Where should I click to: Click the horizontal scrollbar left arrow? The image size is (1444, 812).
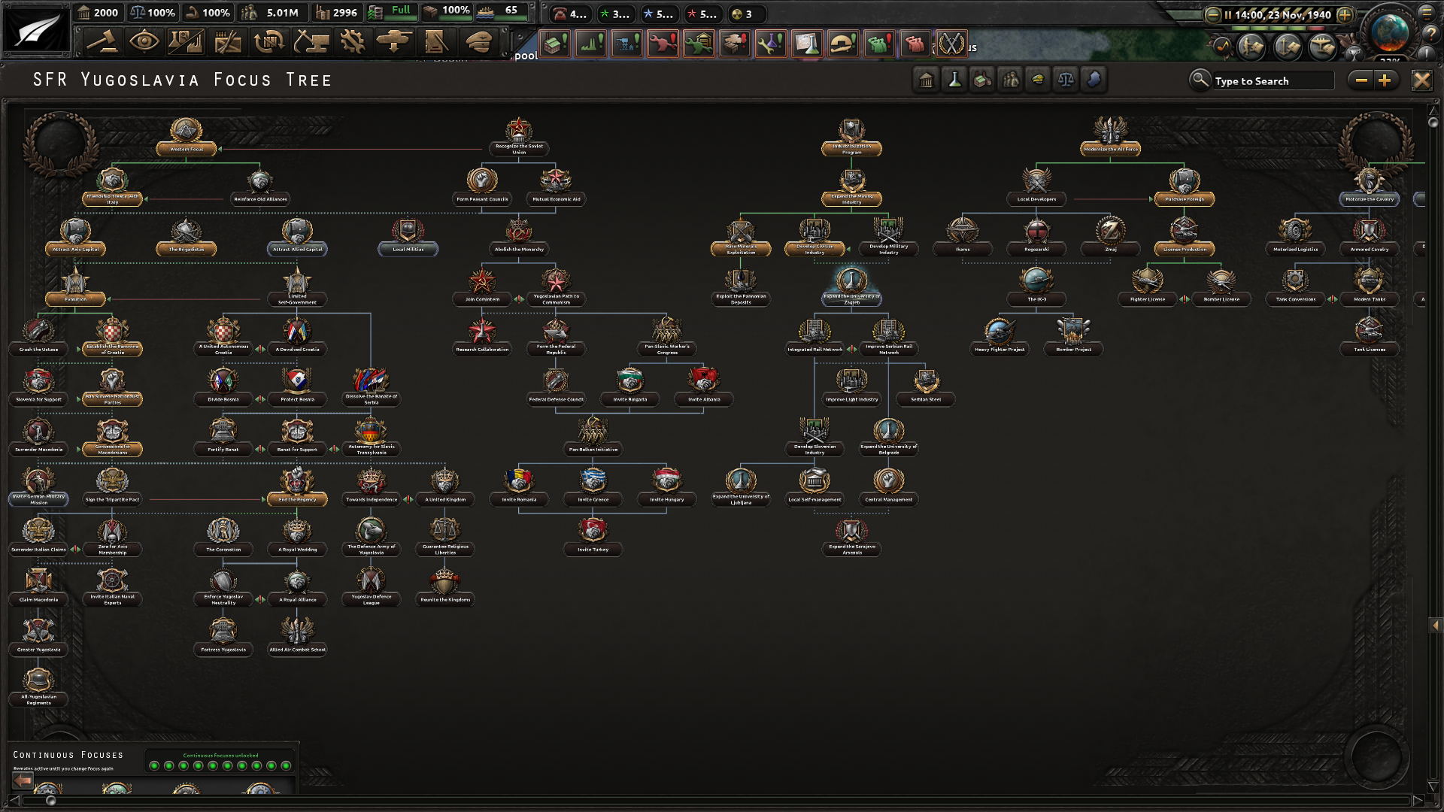[x=14, y=800]
